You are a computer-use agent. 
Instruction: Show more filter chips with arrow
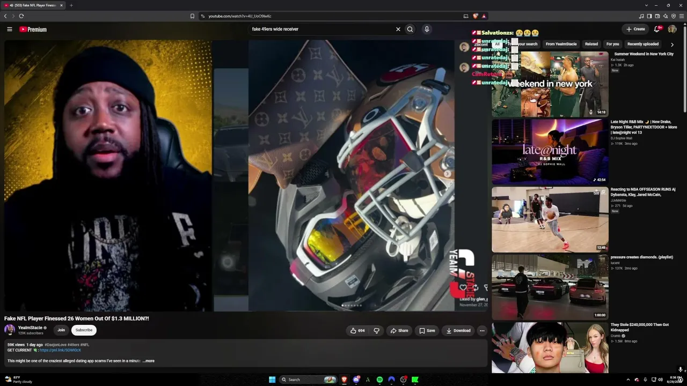(672, 44)
